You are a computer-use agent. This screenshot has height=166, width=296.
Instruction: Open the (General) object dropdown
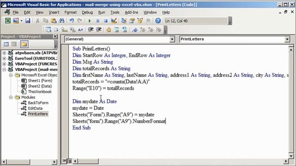coord(172,39)
